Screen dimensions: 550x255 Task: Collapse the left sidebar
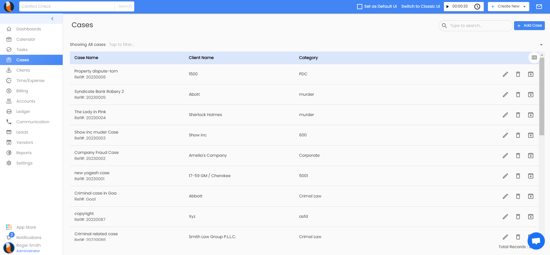pyautogui.click(x=52, y=19)
